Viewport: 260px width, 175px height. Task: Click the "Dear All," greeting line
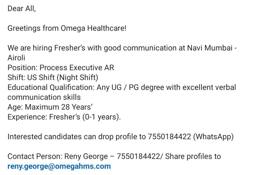22,8
